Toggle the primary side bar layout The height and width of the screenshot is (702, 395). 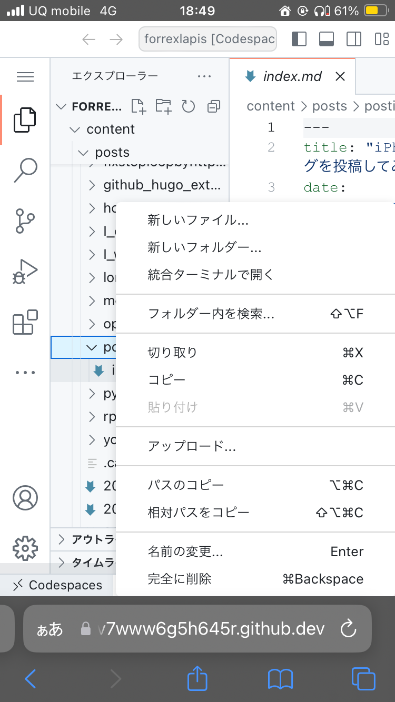click(299, 39)
